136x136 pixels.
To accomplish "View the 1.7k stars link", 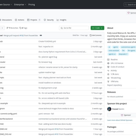I will click(113, 74).
